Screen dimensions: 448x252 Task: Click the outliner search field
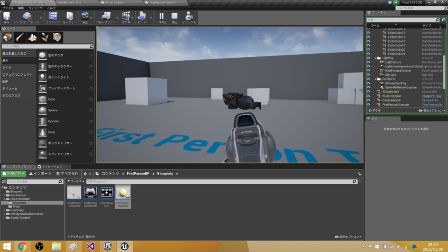[x=401, y=20]
